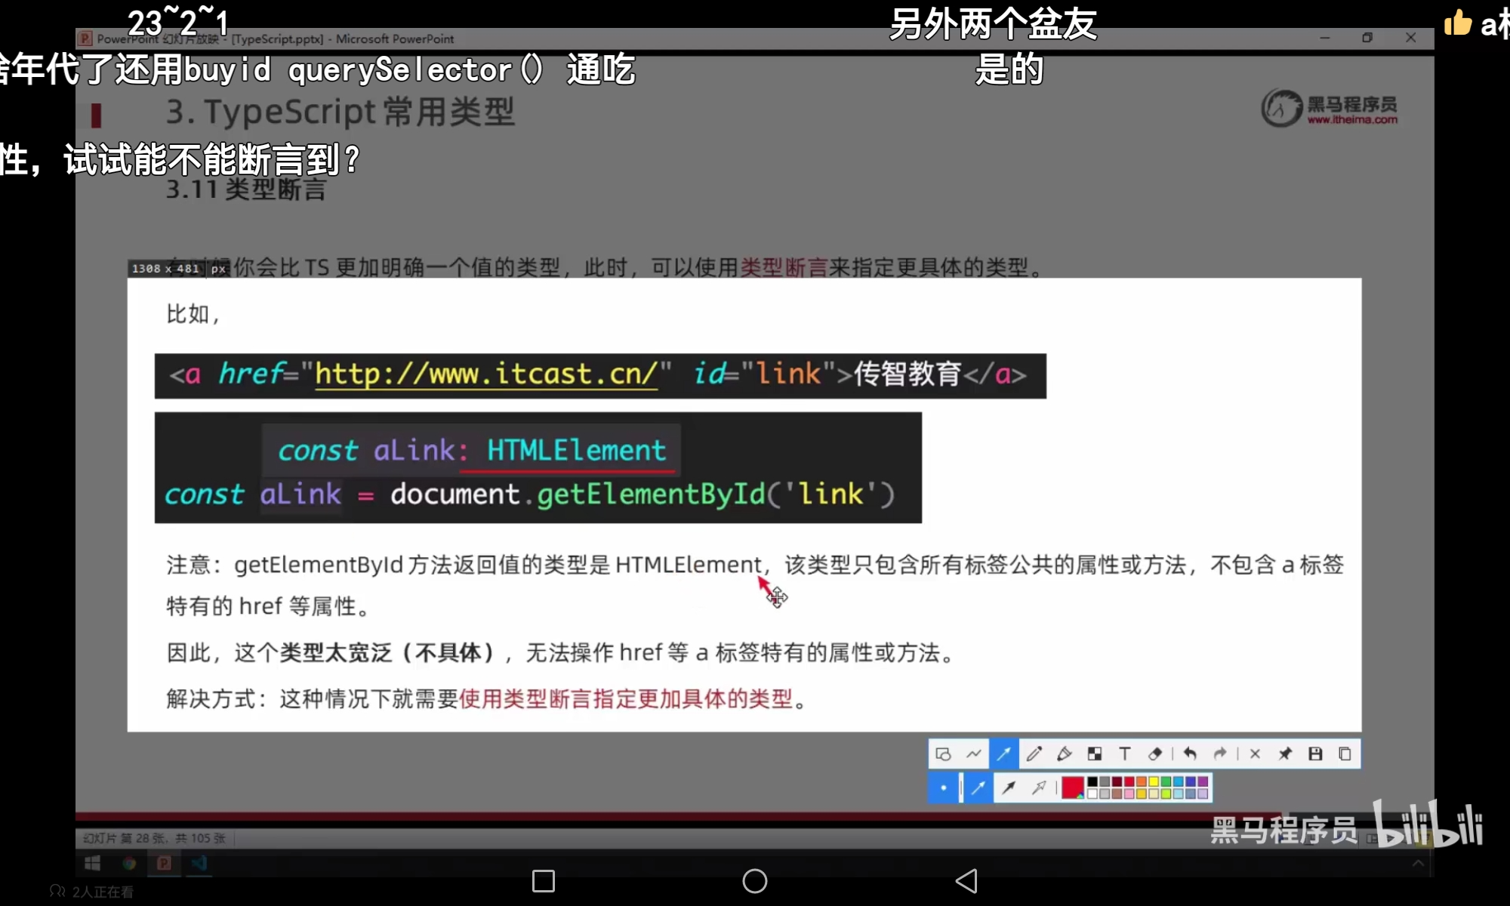Click the PowerPoint icon in Windows taskbar
This screenshot has width=1510, height=906.
[164, 863]
